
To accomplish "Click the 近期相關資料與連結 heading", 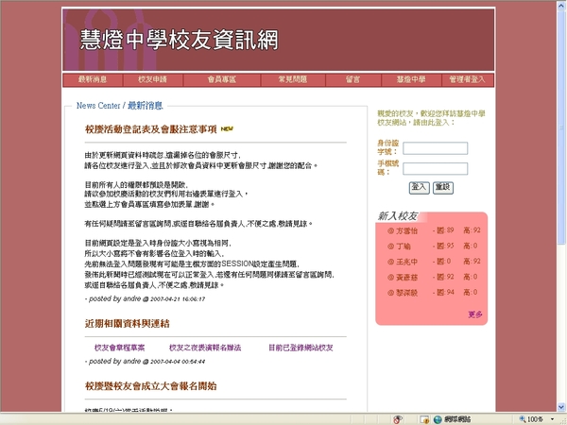I will click(x=127, y=323).
